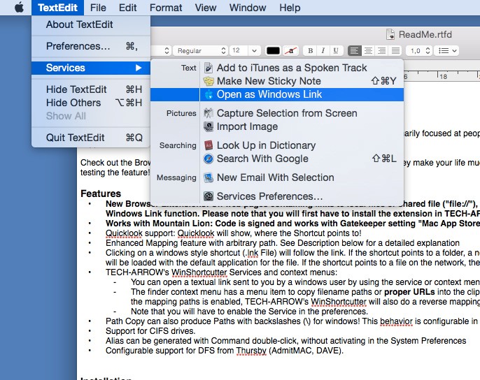This screenshot has height=380, width=480.
Task: Click the Capture Selection from Screen icon
Action: [x=209, y=113]
